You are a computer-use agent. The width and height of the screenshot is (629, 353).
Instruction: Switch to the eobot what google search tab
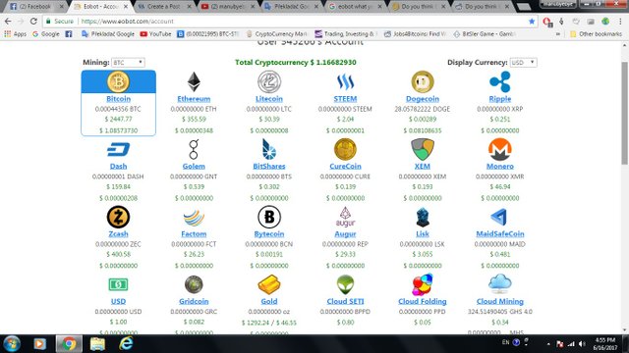click(x=354, y=7)
